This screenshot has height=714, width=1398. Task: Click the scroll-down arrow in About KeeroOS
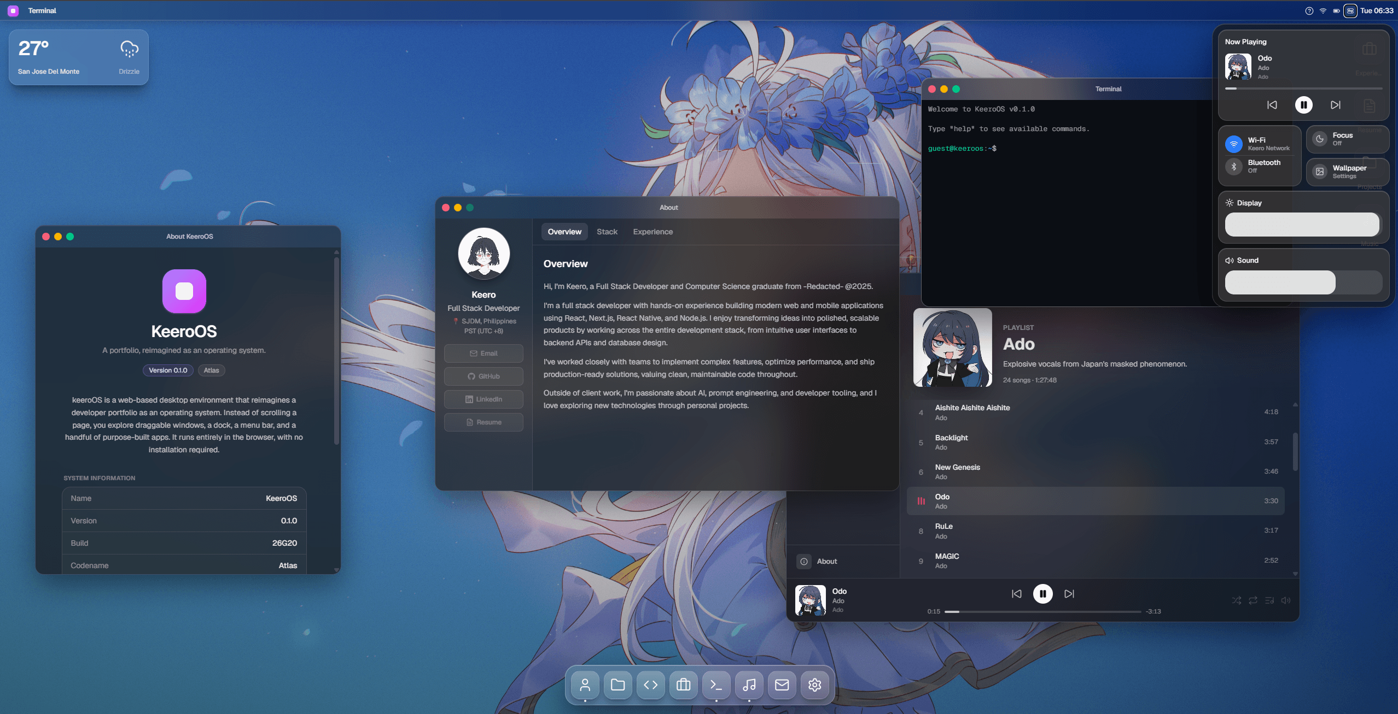point(336,570)
